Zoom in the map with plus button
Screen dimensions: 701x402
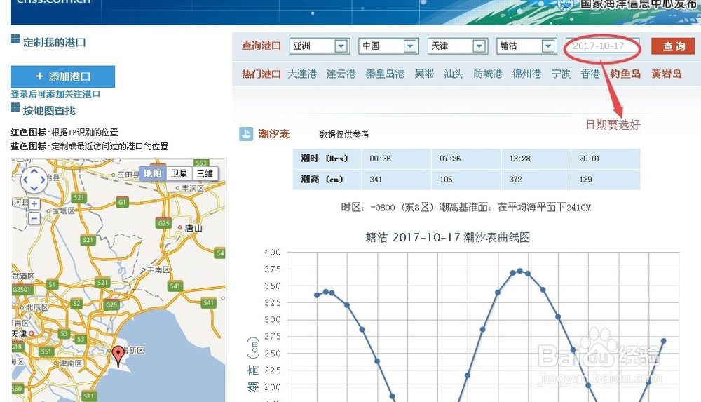(x=34, y=203)
